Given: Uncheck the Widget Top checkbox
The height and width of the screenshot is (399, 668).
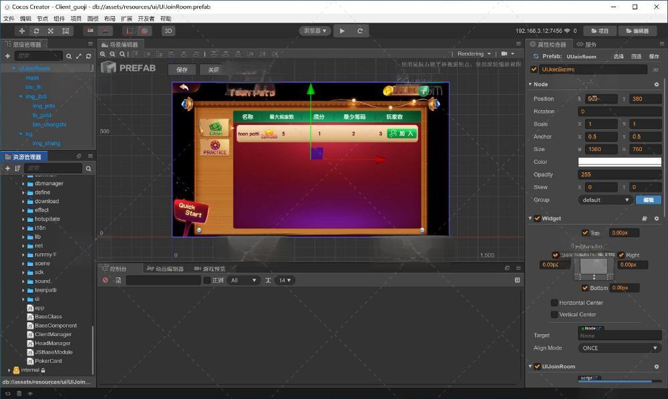Looking at the screenshot, I should pos(585,233).
